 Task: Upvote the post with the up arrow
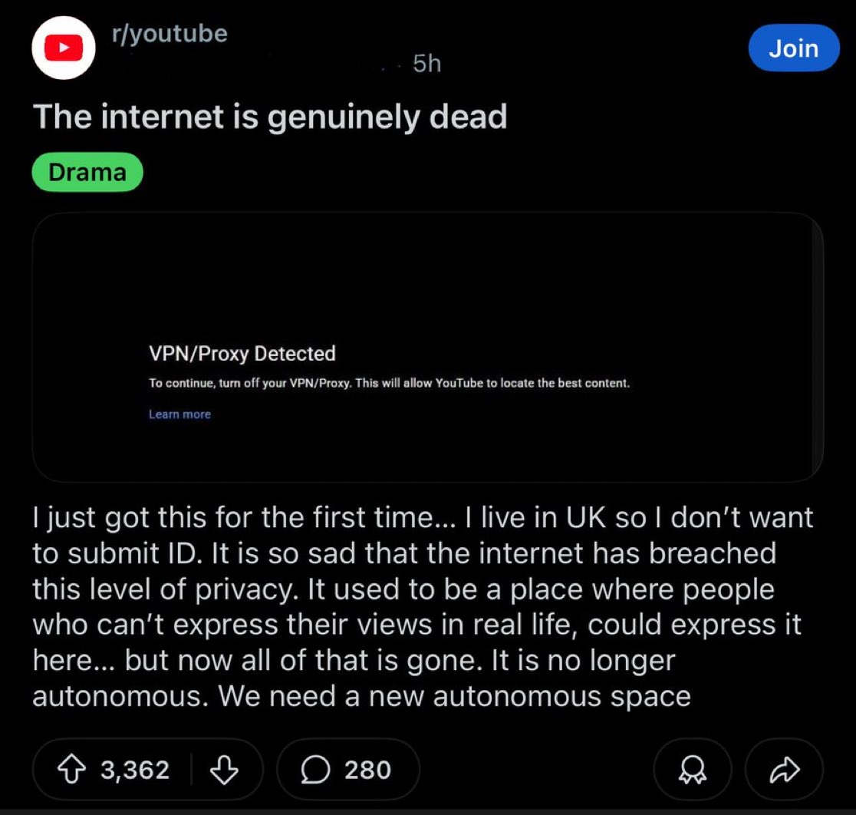point(71,769)
